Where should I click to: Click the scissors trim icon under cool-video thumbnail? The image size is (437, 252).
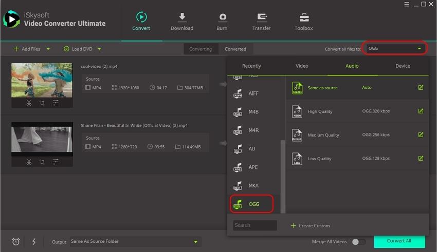[29, 103]
